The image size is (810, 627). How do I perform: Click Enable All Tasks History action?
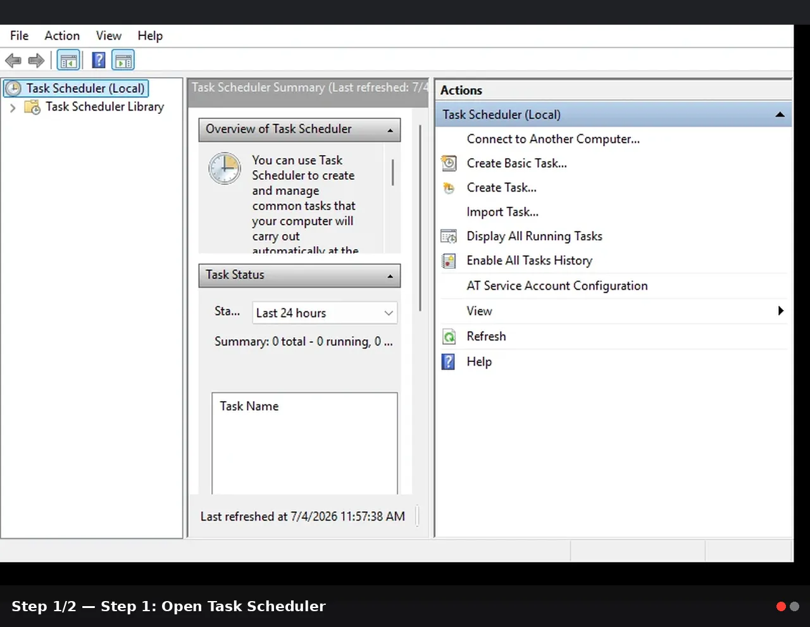tap(529, 261)
